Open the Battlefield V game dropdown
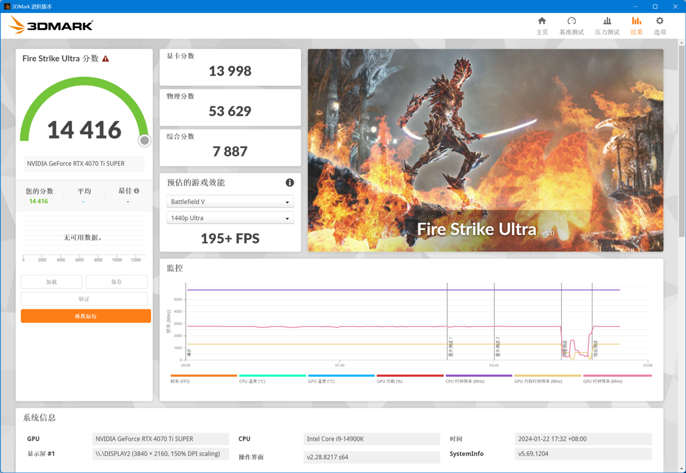Viewport: 686px width, 473px height. point(230,201)
